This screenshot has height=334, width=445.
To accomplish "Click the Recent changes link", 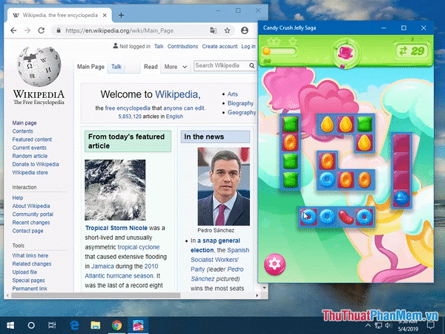I will (x=31, y=223).
